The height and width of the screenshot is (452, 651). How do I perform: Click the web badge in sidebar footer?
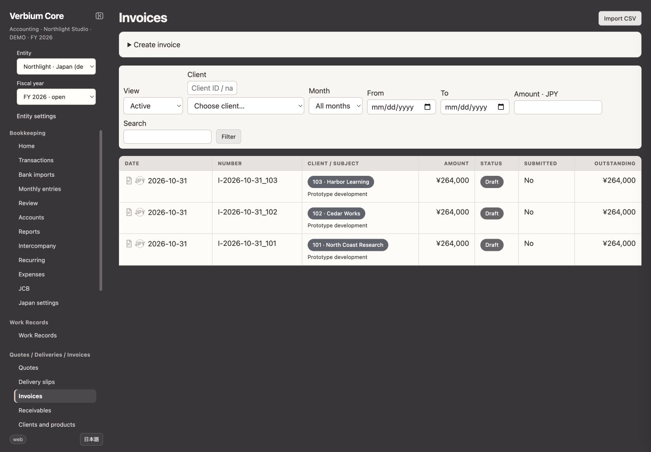pos(18,439)
